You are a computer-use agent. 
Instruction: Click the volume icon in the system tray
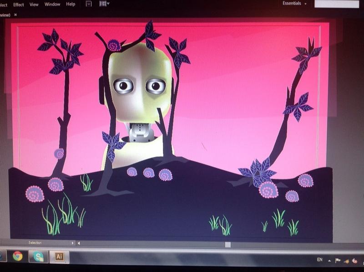(x=355, y=261)
